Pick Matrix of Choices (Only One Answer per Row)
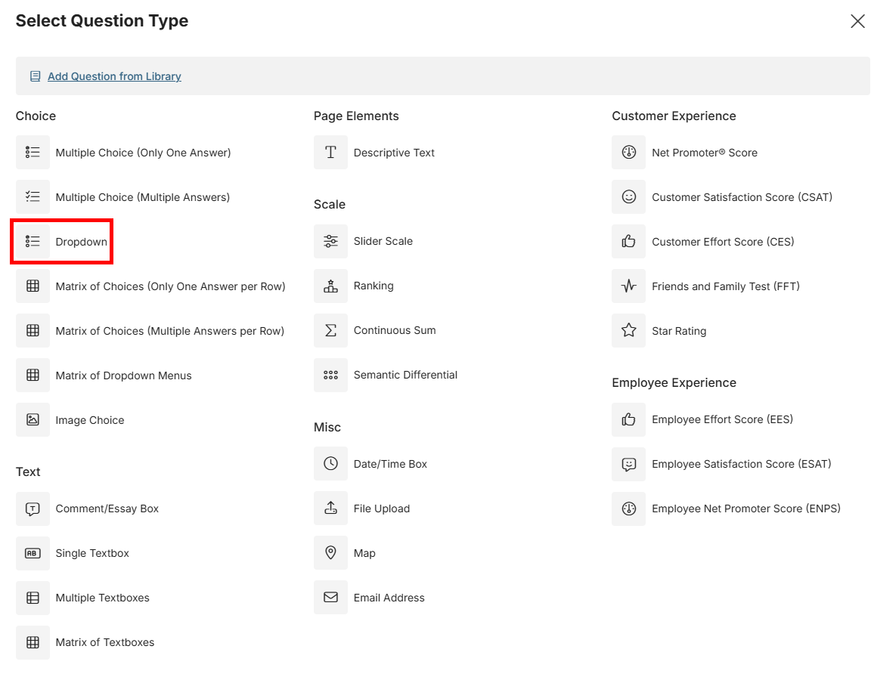The height and width of the screenshot is (677, 874). [x=171, y=286]
